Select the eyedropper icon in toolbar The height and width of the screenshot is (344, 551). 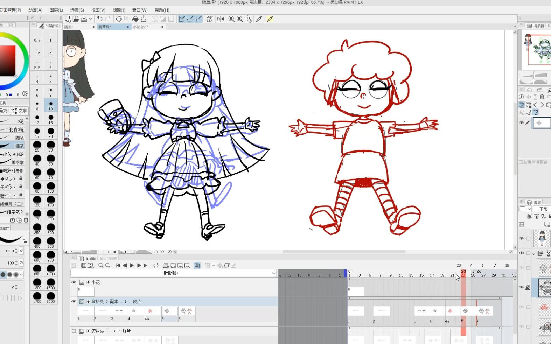[259, 19]
